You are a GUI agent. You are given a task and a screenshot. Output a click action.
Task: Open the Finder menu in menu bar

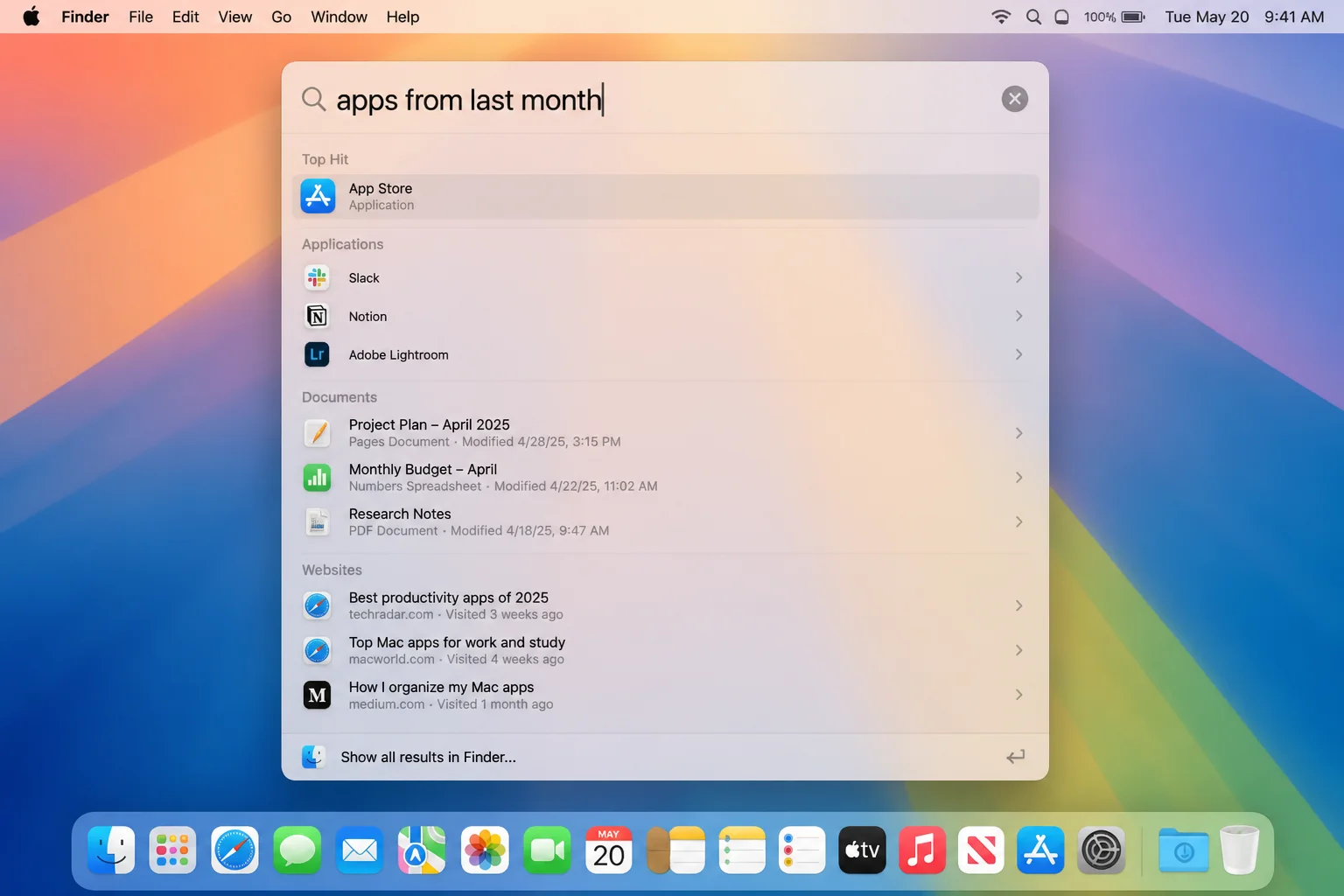85,17
